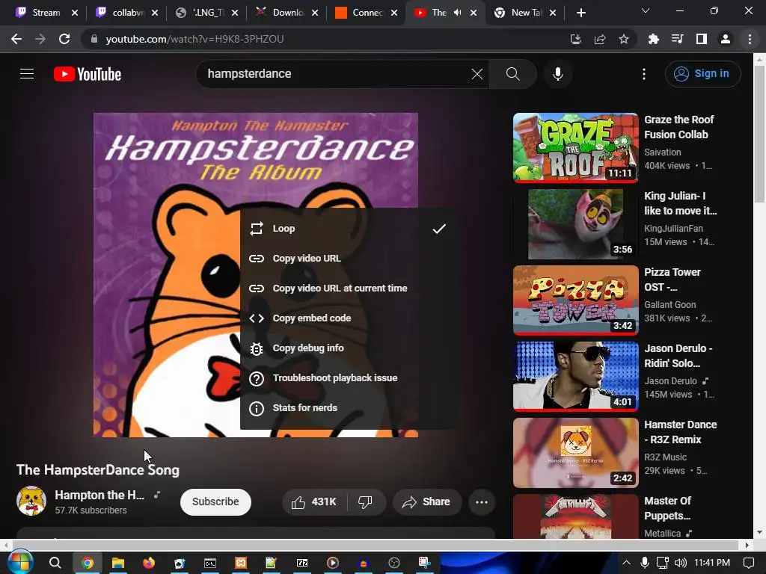Open Chrome three-dot menu
The image size is (766, 574).
point(750,39)
